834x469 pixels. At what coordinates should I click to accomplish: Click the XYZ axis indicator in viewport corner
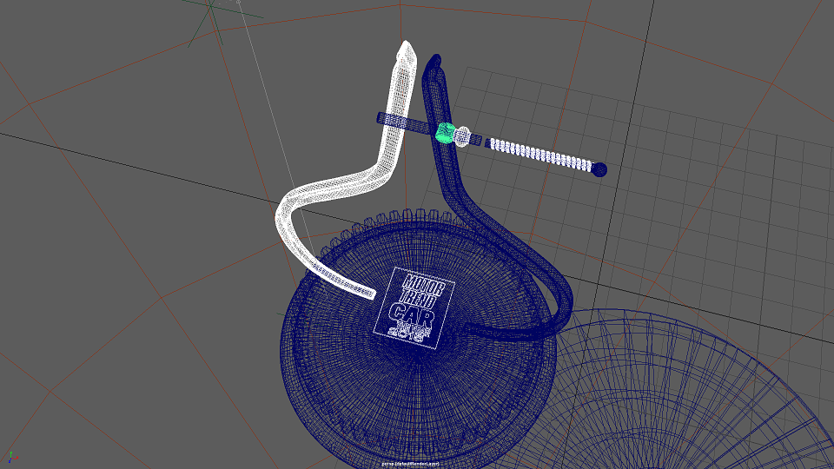[12, 458]
